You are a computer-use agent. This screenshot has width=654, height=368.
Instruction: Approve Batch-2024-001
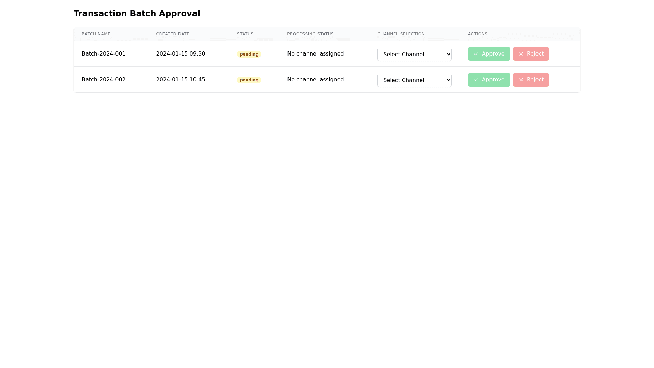tap(489, 54)
